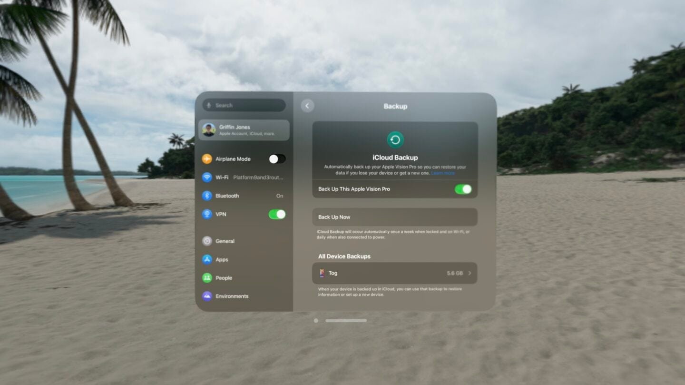This screenshot has width=685, height=385.
Task: Click the Backup page title
Action: click(x=395, y=106)
